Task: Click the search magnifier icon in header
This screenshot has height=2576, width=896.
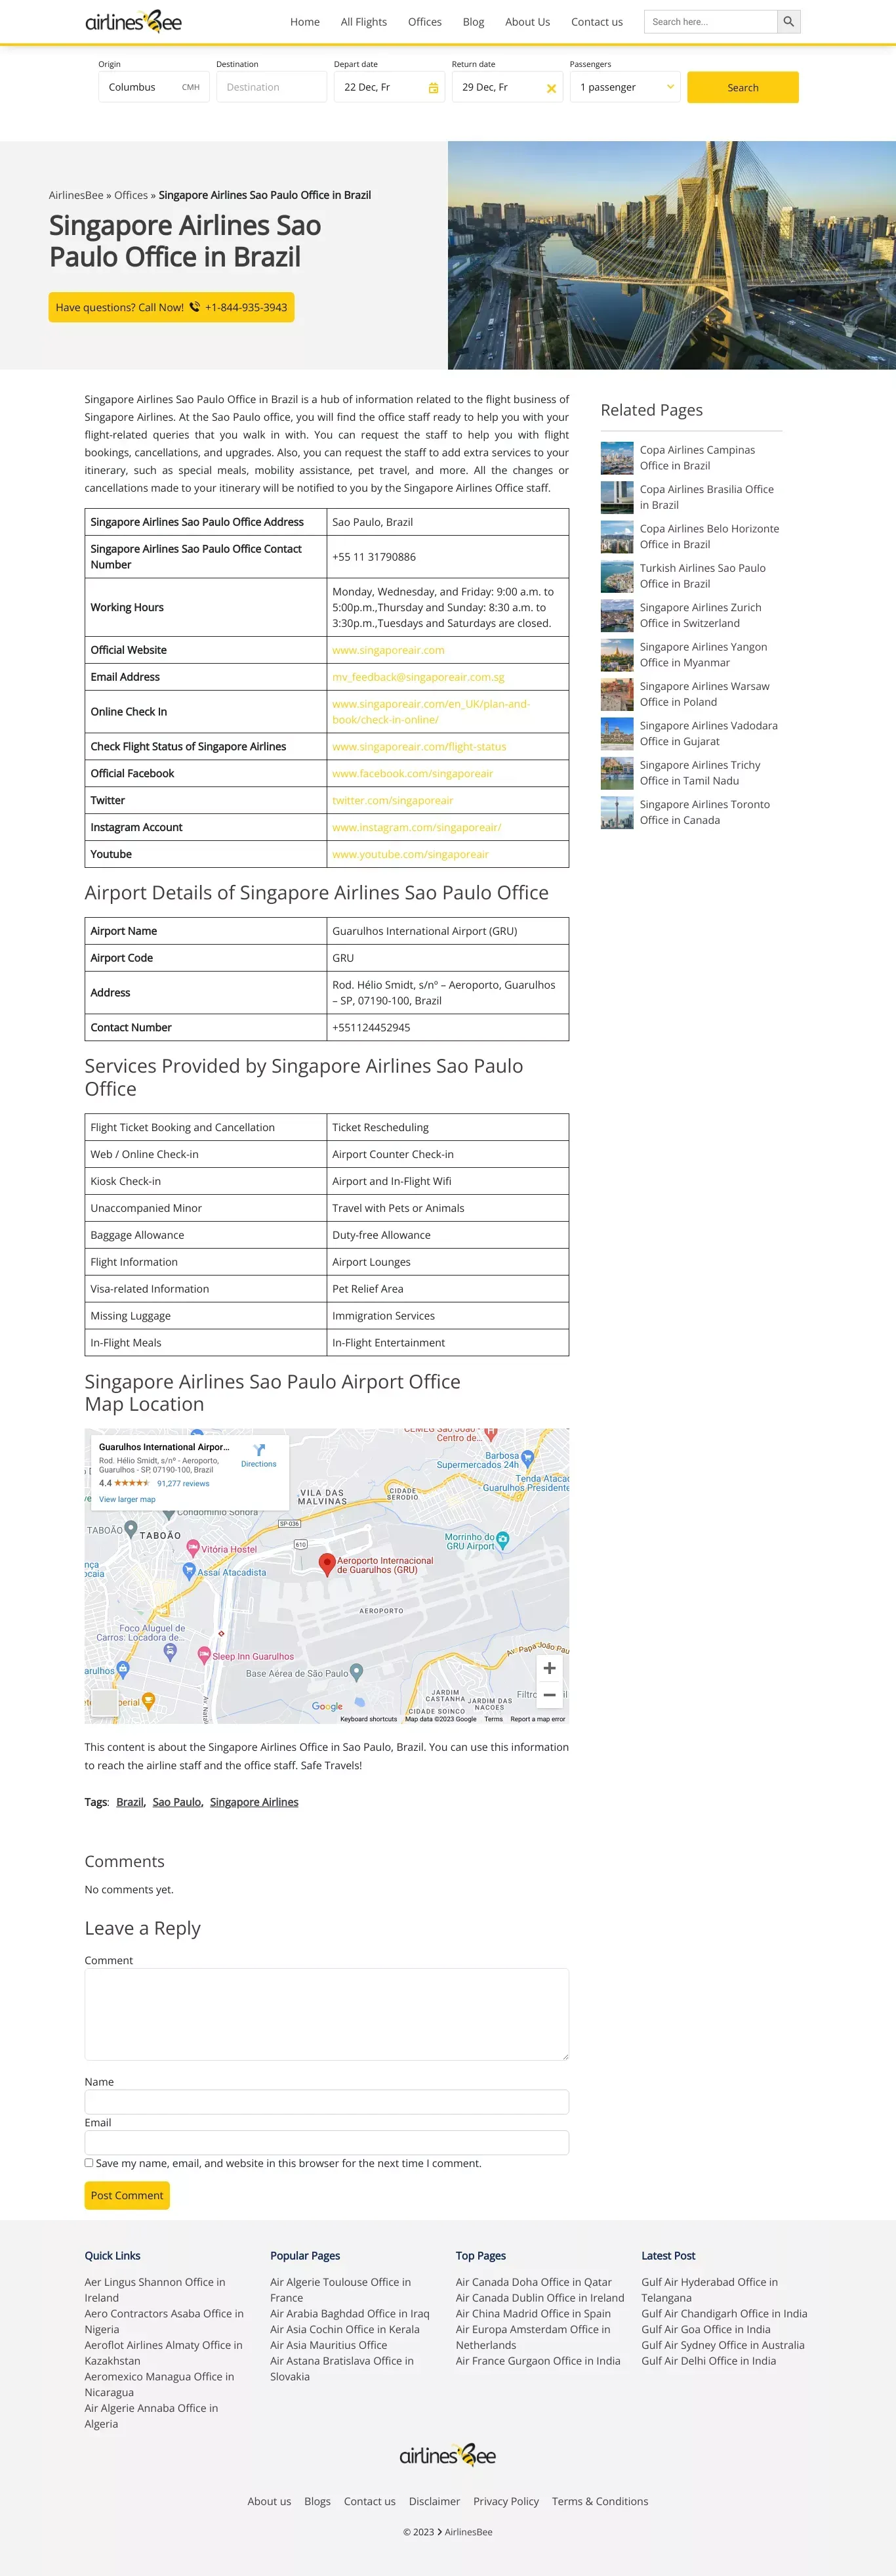Action: click(x=788, y=22)
